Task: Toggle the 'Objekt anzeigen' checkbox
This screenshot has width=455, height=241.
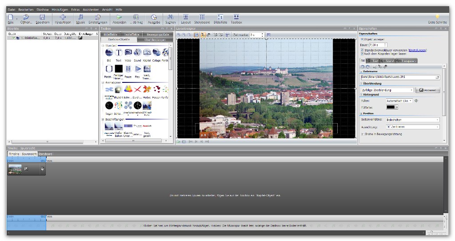Action: point(362,39)
